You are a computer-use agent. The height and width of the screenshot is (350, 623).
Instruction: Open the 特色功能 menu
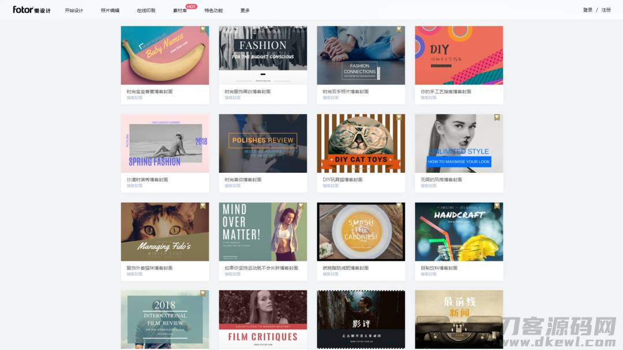click(x=213, y=11)
